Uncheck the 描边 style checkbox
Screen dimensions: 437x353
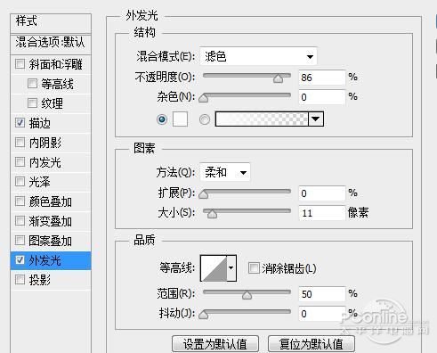point(20,122)
